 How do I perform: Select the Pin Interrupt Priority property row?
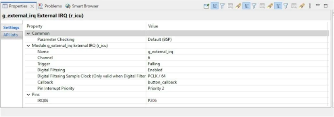click(x=176, y=88)
